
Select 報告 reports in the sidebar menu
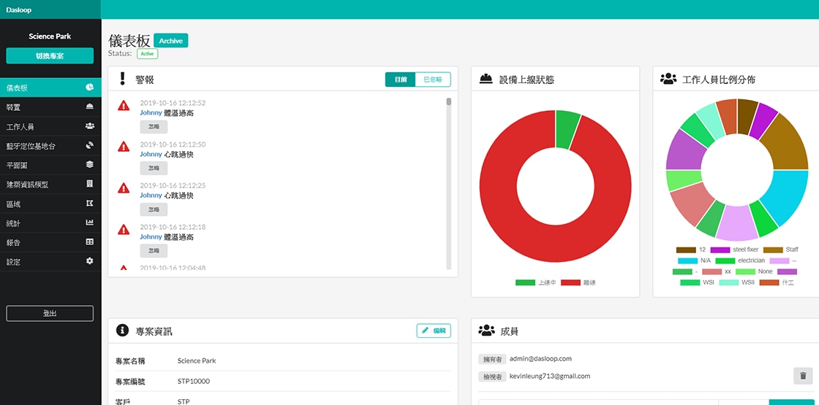[x=50, y=242]
